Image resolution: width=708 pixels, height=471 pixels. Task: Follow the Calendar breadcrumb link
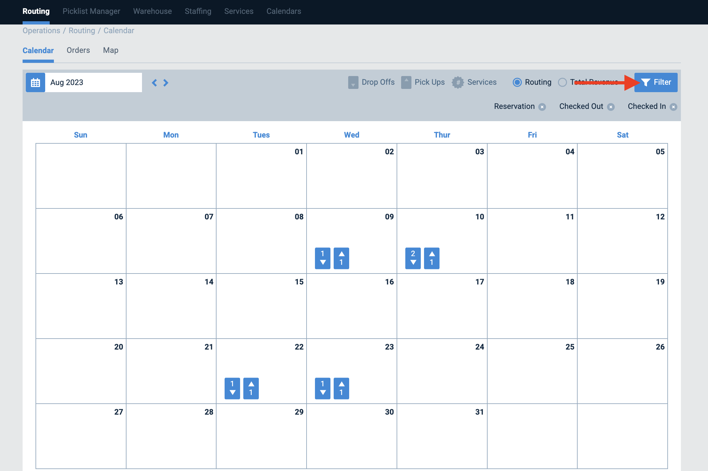tap(119, 31)
